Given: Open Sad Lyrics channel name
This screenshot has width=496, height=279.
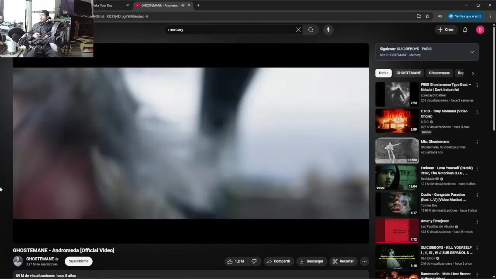Looking at the screenshot, I should pyautogui.click(x=428, y=258).
